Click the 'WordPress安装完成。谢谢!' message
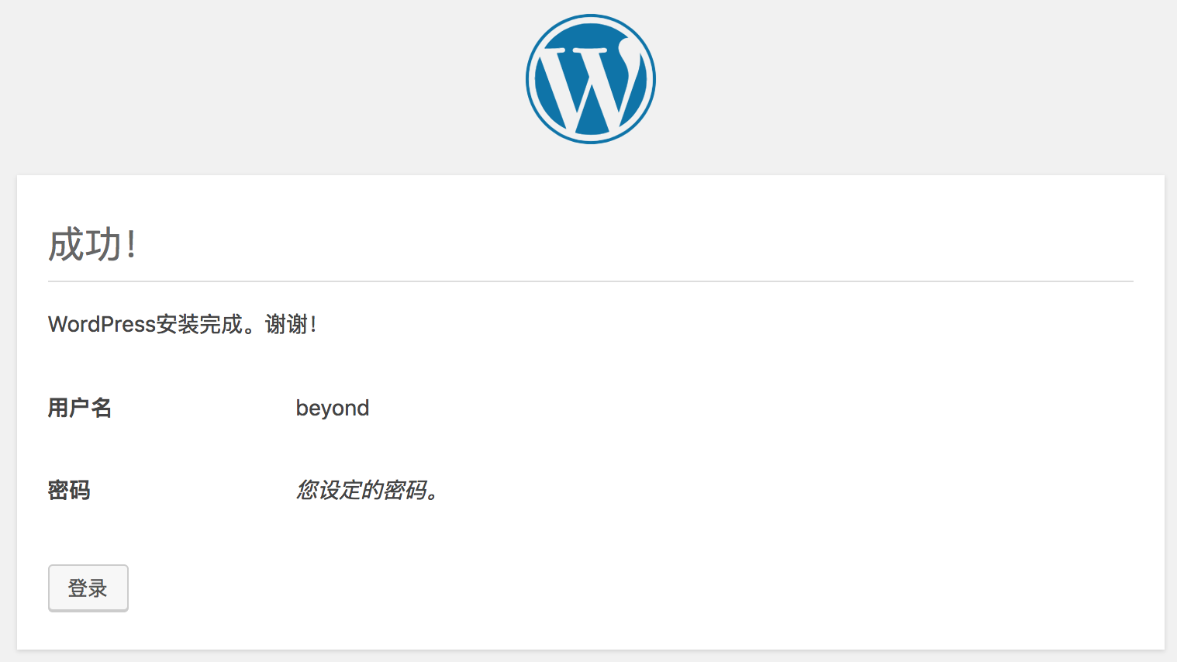1177x662 pixels. tap(182, 324)
